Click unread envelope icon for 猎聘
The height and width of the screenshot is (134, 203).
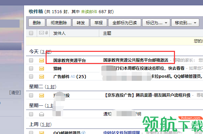(x=42, y=69)
